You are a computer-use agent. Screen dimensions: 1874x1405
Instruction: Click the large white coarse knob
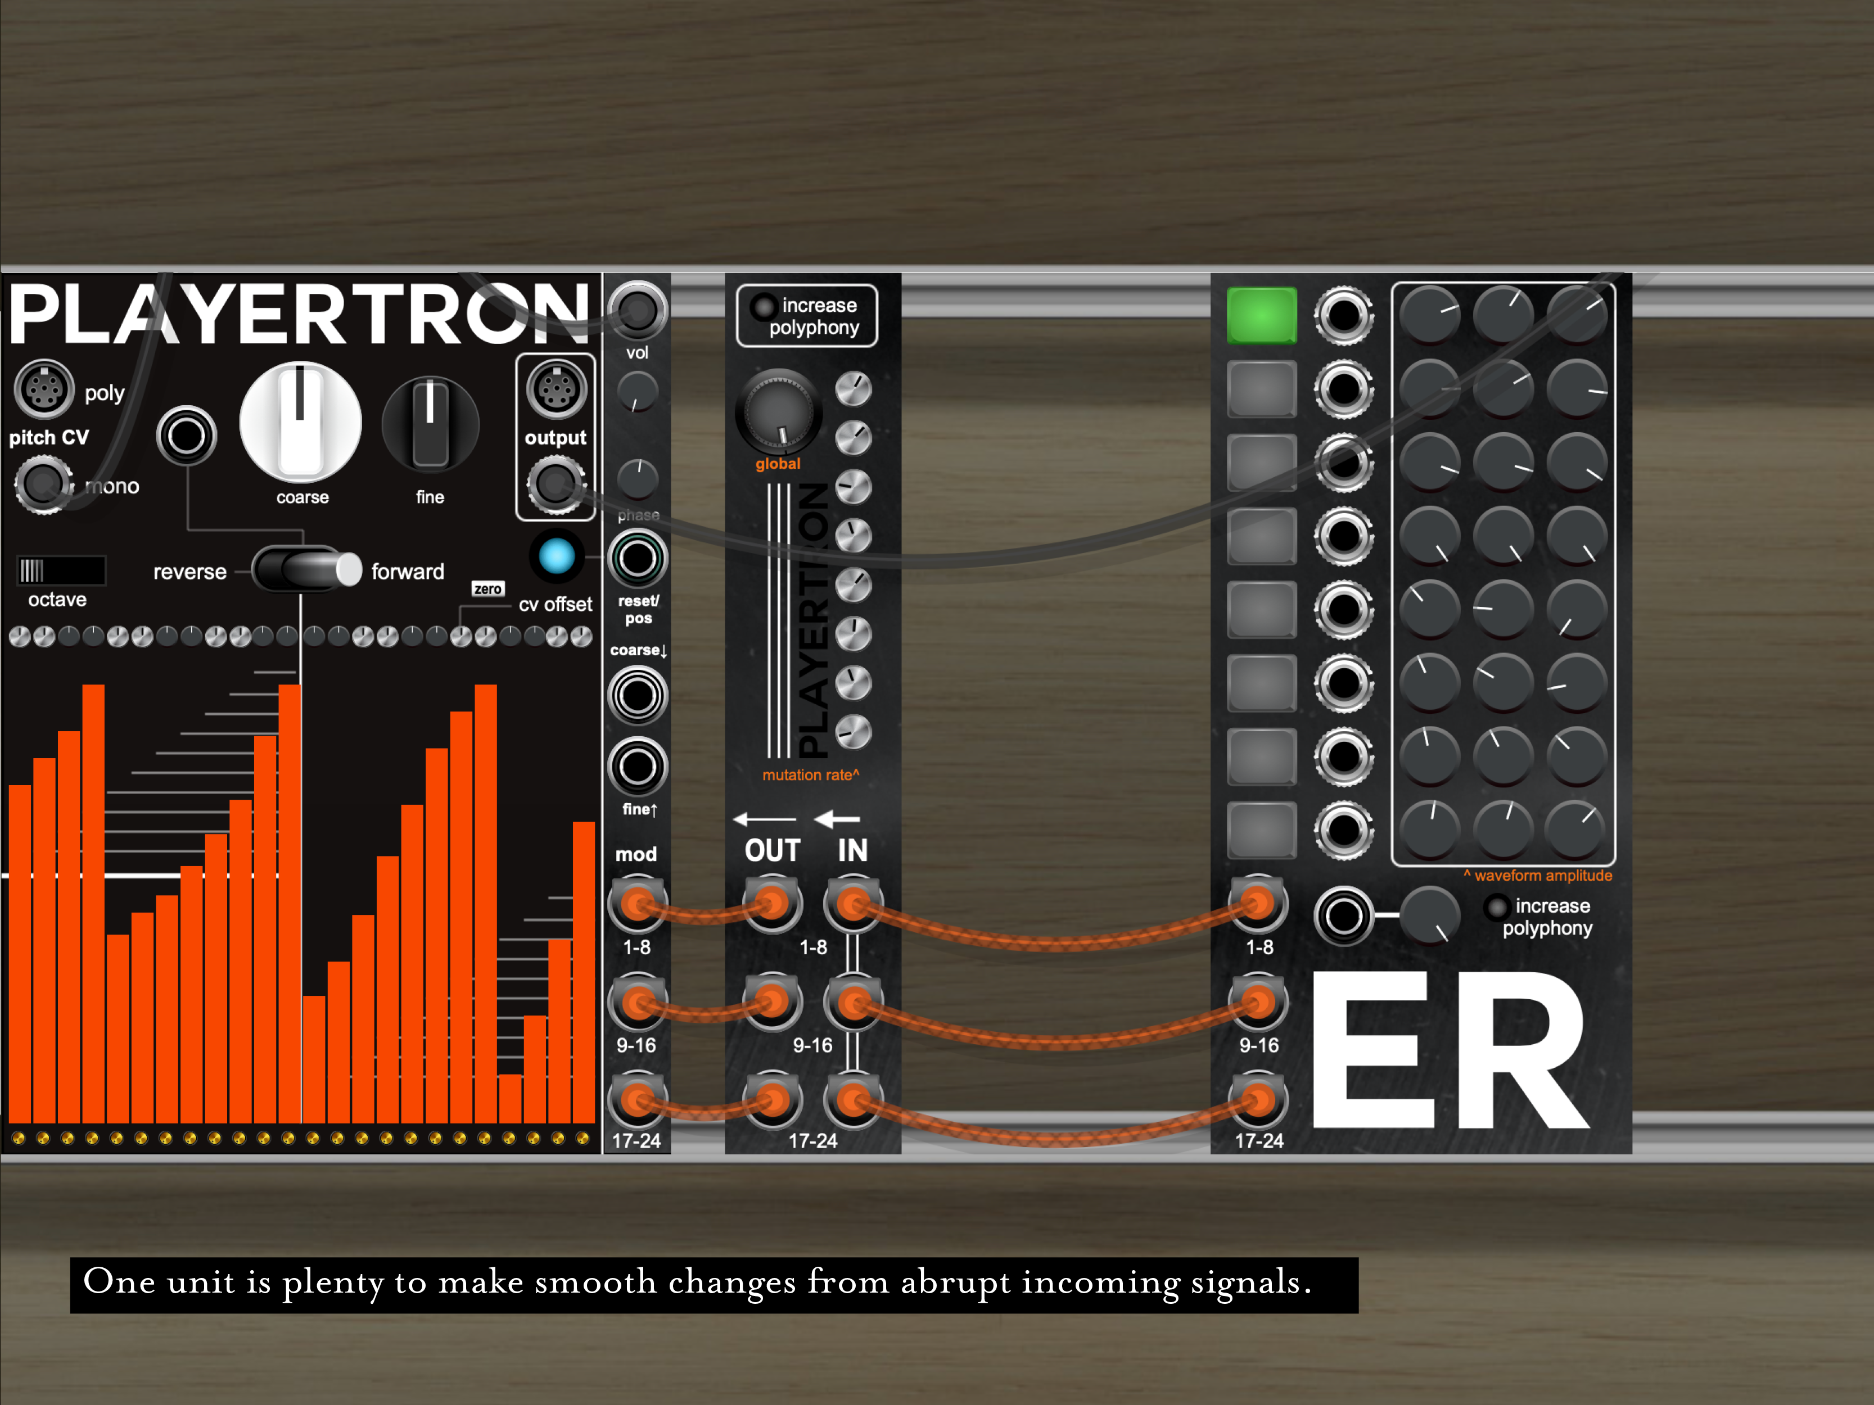[301, 422]
